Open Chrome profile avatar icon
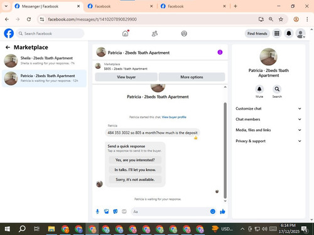 (x=296, y=19)
